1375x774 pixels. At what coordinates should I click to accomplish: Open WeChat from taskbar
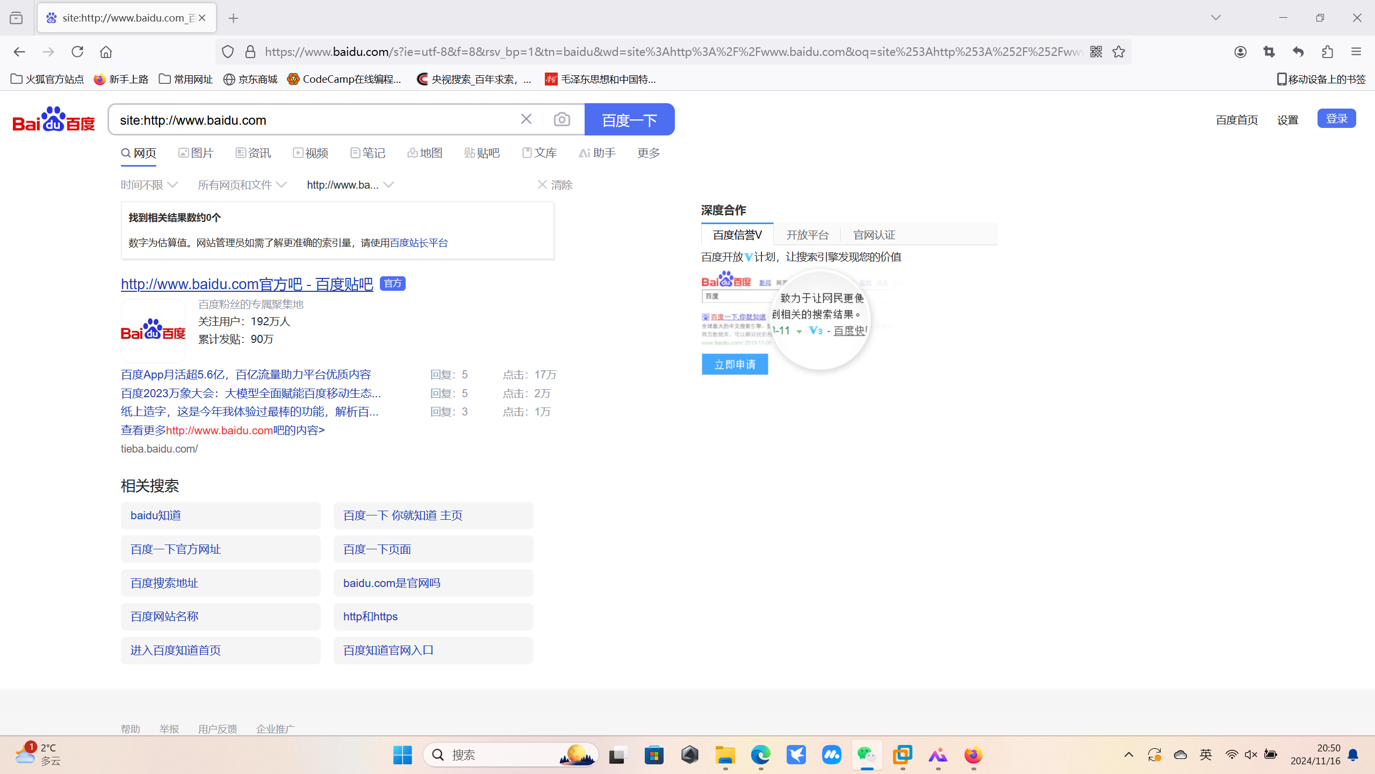coord(867,755)
